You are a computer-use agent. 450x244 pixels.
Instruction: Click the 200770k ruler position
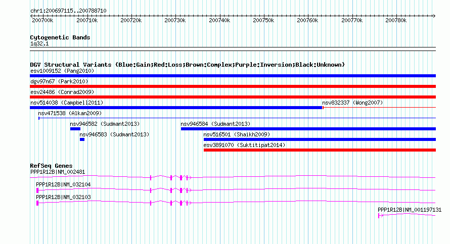pyautogui.click(x=352, y=20)
